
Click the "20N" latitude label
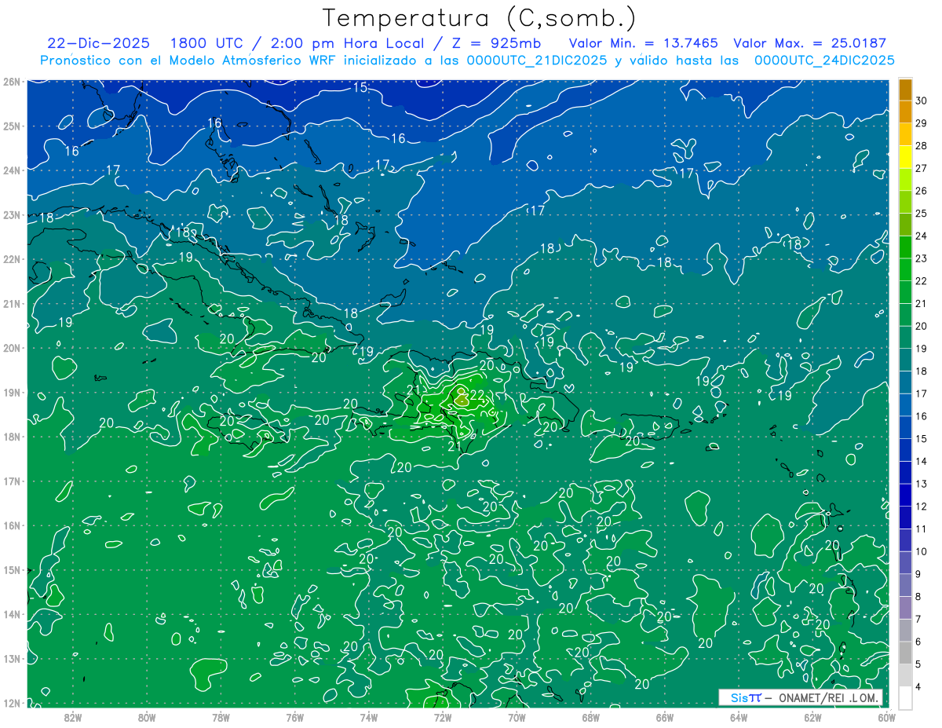(11, 348)
